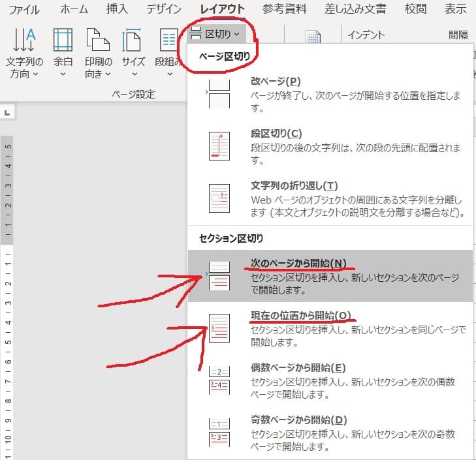This screenshot has height=460, width=476.
Task: Click the Next Page section break icon
Action: point(219,275)
